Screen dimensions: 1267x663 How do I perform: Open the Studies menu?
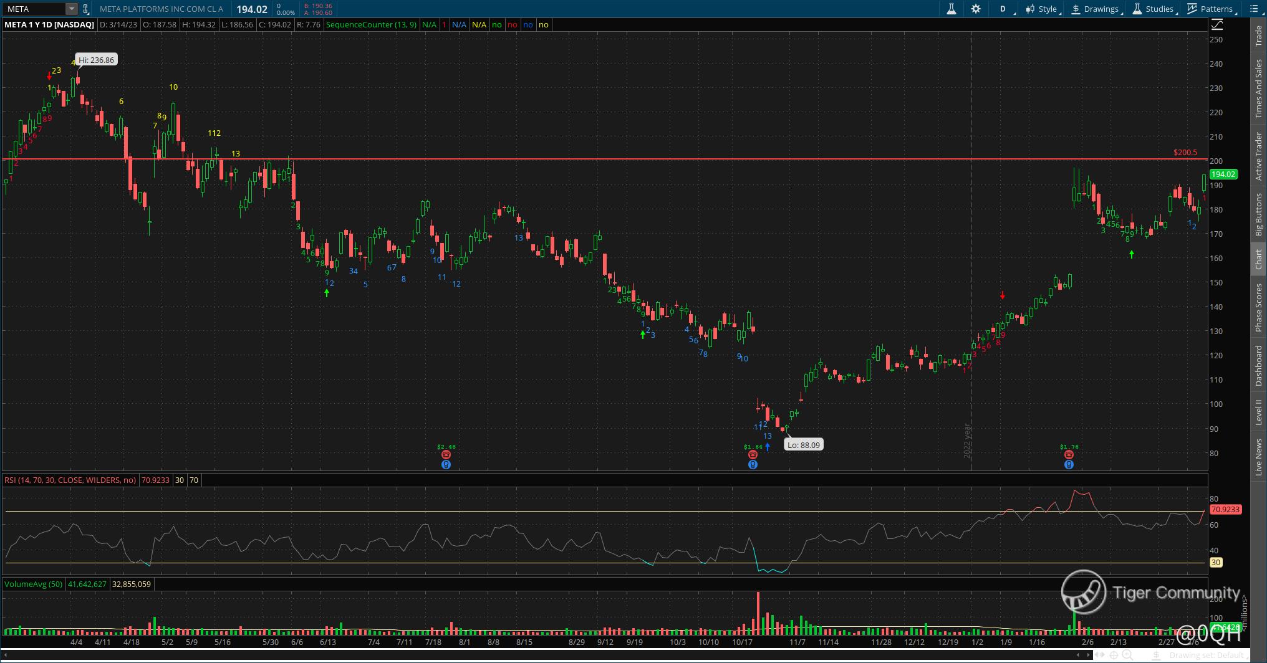pos(1154,9)
